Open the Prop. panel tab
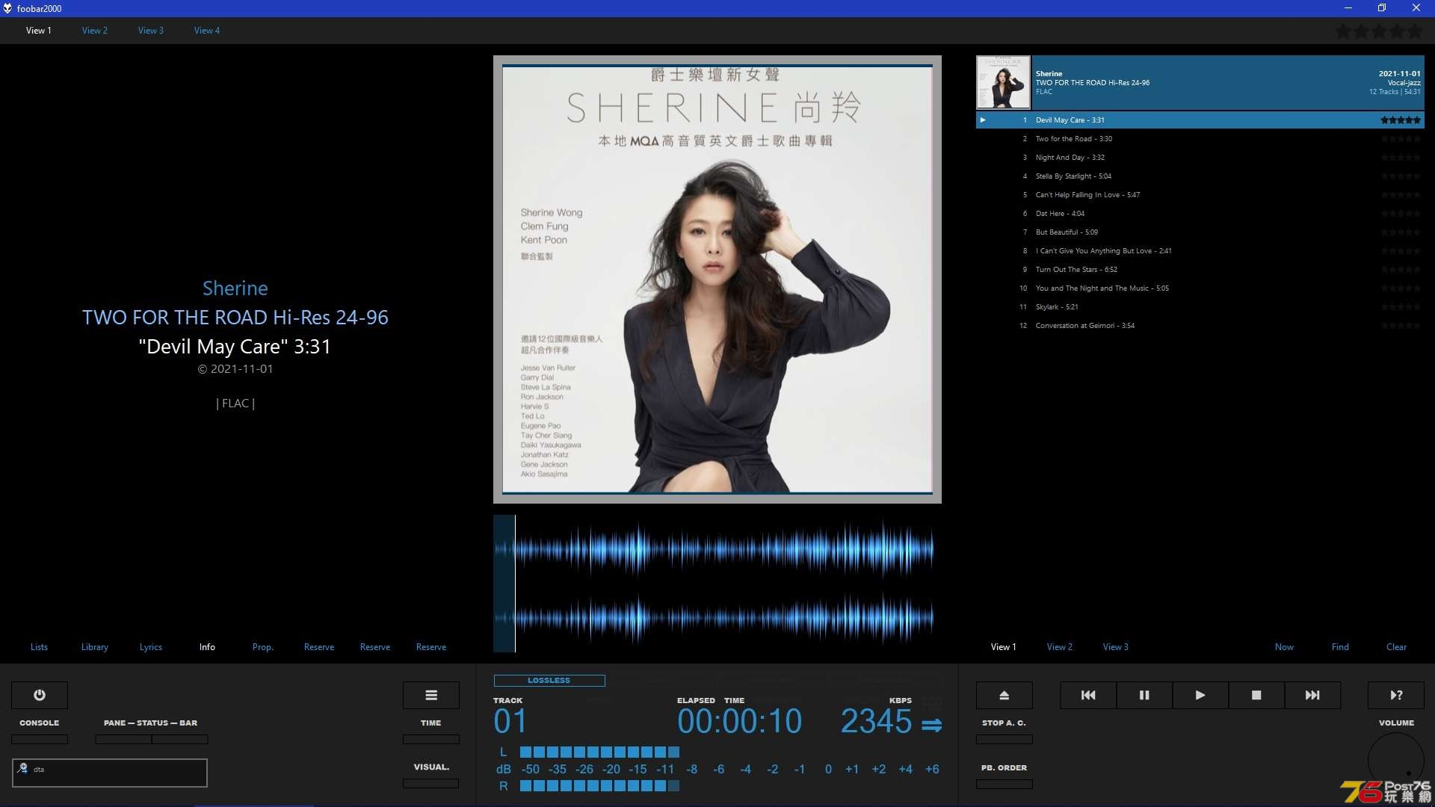Screen dimensions: 1435x807 tap(263, 647)
